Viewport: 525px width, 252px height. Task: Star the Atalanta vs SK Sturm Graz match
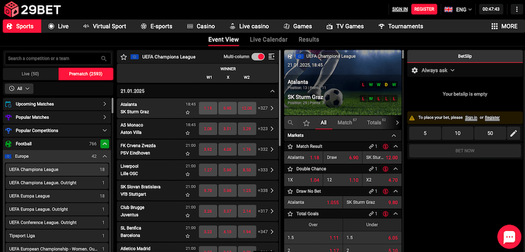tap(188, 112)
